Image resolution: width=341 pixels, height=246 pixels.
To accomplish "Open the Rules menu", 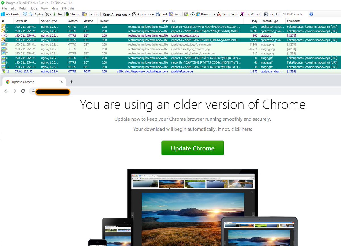I will tap(23, 9).
